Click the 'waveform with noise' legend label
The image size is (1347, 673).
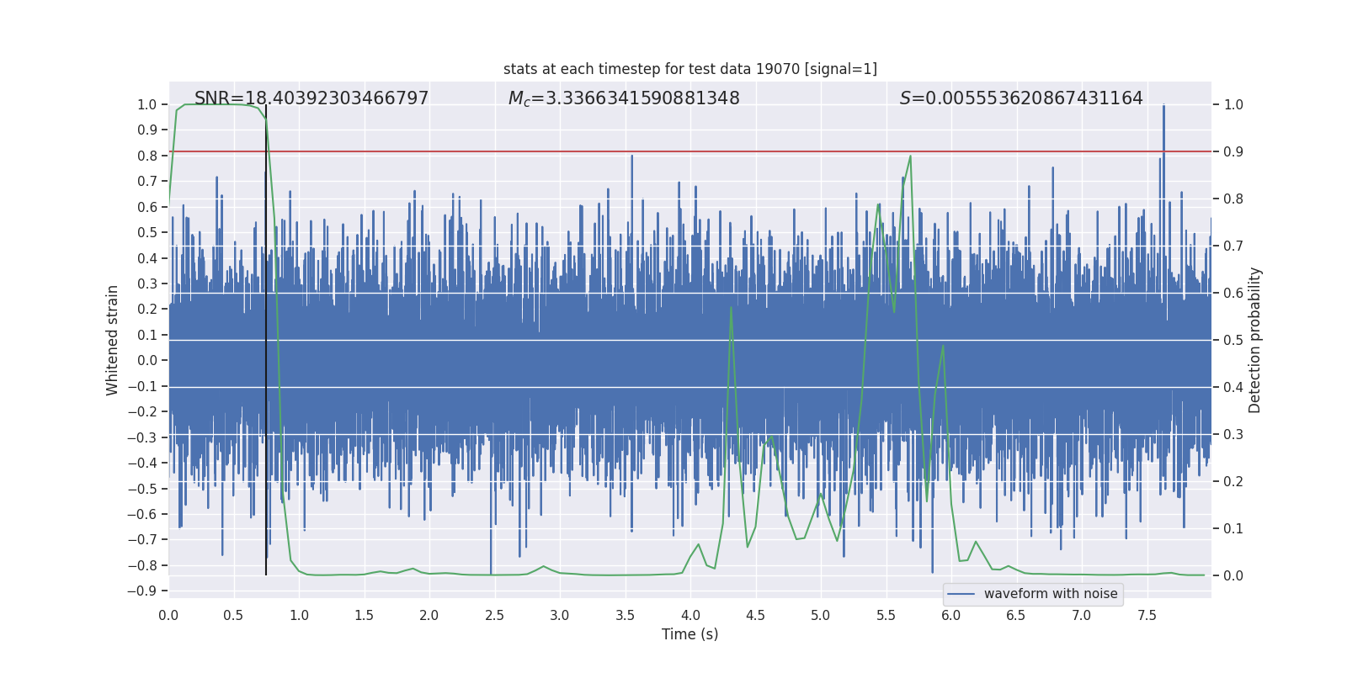[1050, 594]
